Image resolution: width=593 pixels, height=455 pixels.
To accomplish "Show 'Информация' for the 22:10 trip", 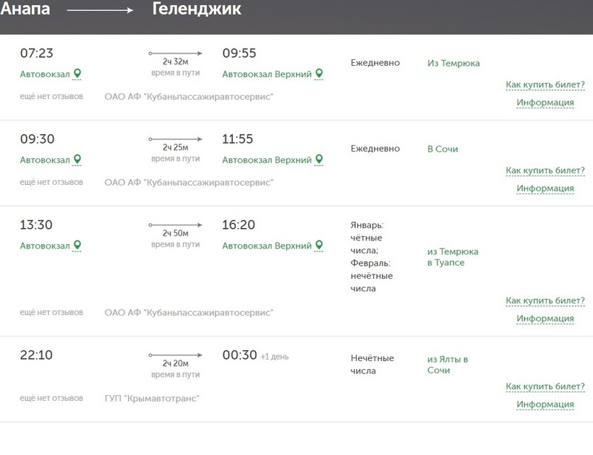I will click(x=545, y=404).
